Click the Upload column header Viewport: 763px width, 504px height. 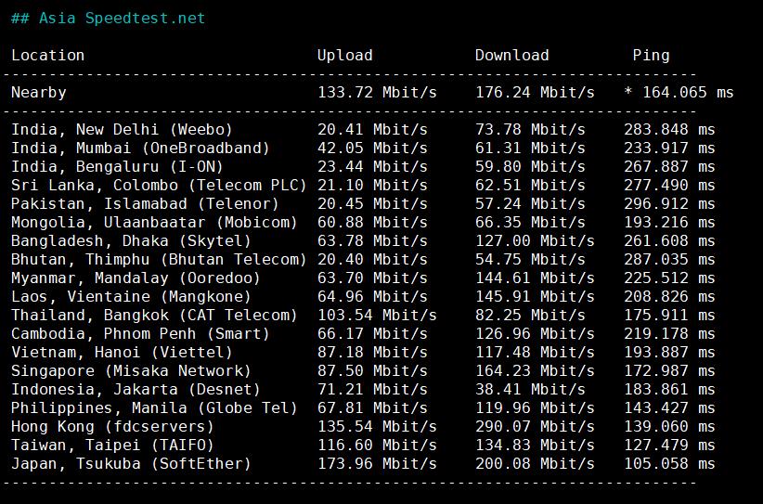[x=344, y=55]
